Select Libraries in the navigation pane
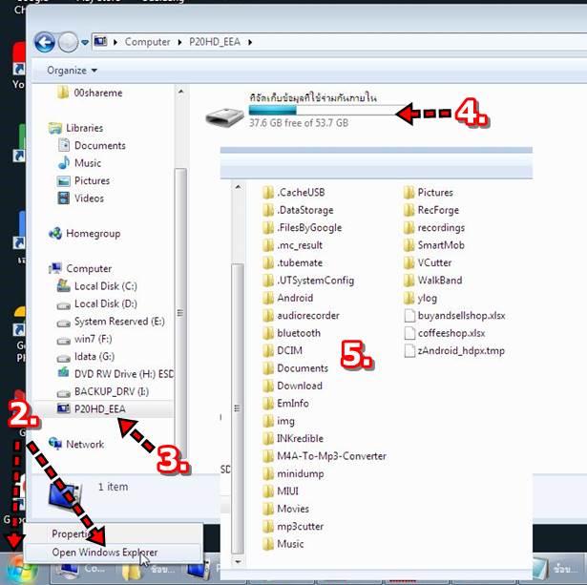Viewport: 587px width, 585px height. (x=76, y=128)
